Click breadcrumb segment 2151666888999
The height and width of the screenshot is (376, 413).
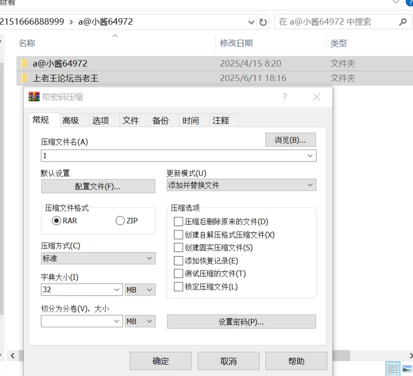pyautogui.click(x=32, y=22)
